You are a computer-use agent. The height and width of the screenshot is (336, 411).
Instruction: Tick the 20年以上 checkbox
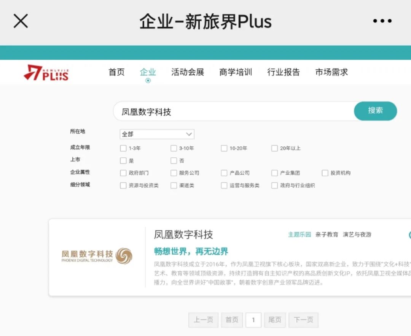(274, 148)
